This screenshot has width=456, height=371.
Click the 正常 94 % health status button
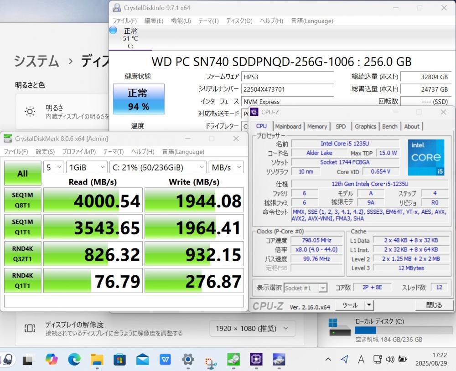click(x=139, y=99)
